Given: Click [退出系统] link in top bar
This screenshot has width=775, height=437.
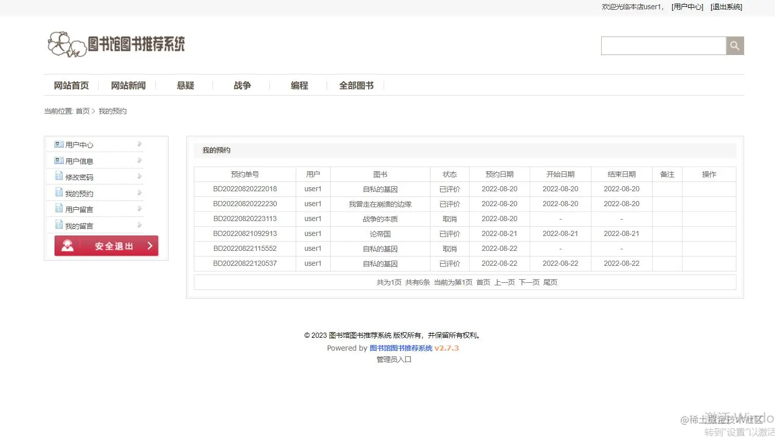Looking at the screenshot, I should pyautogui.click(x=726, y=7).
